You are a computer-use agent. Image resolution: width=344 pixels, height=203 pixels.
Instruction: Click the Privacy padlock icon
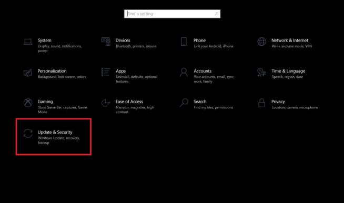point(261,103)
